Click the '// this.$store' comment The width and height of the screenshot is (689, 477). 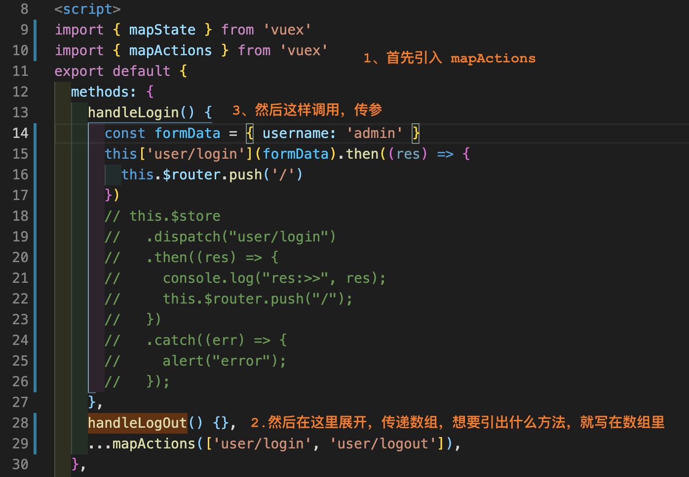(x=162, y=216)
